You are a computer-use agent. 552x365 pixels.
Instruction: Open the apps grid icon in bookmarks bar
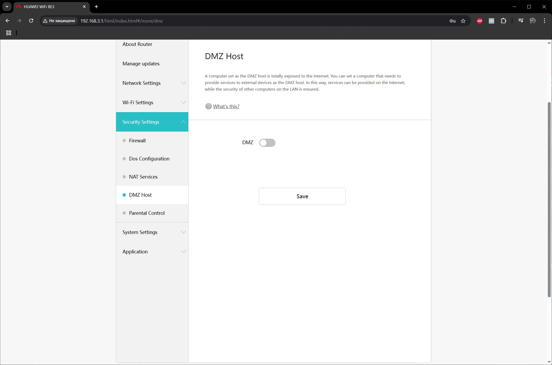(9, 33)
